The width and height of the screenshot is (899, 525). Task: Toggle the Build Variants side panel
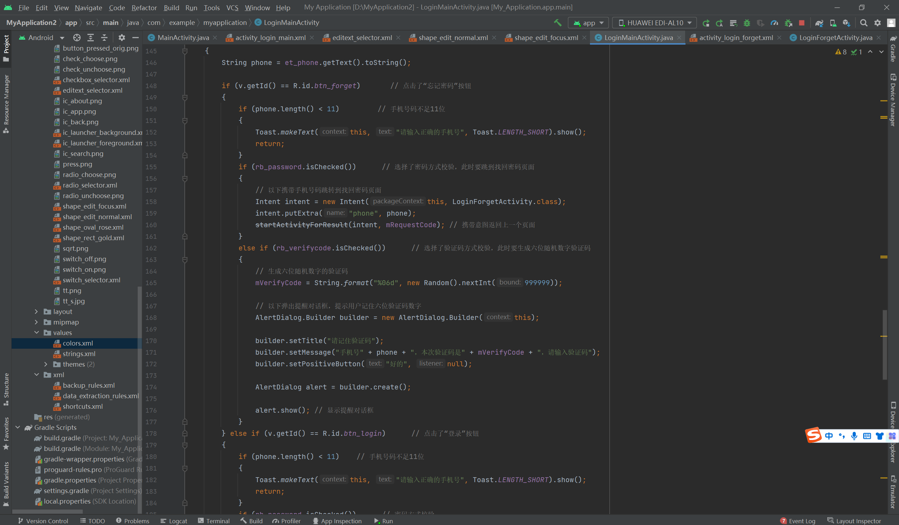click(6, 483)
